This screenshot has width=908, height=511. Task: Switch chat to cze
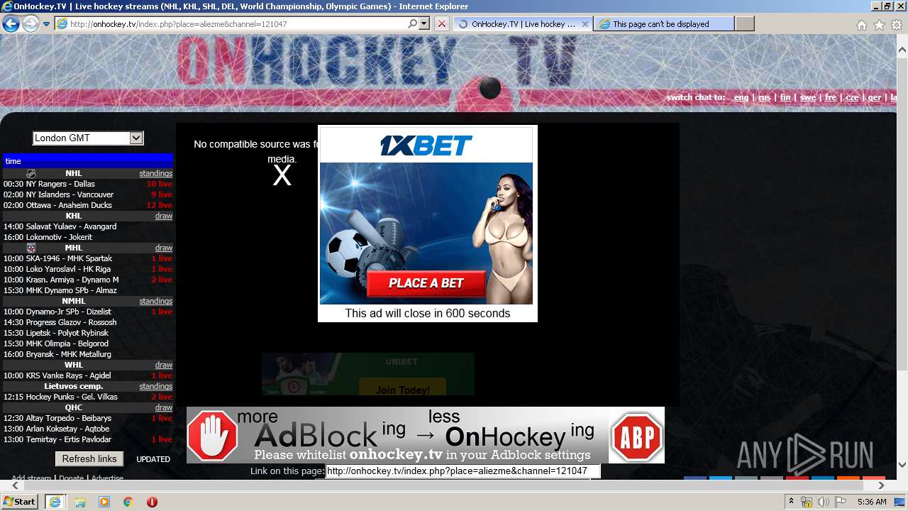(x=852, y=97)
